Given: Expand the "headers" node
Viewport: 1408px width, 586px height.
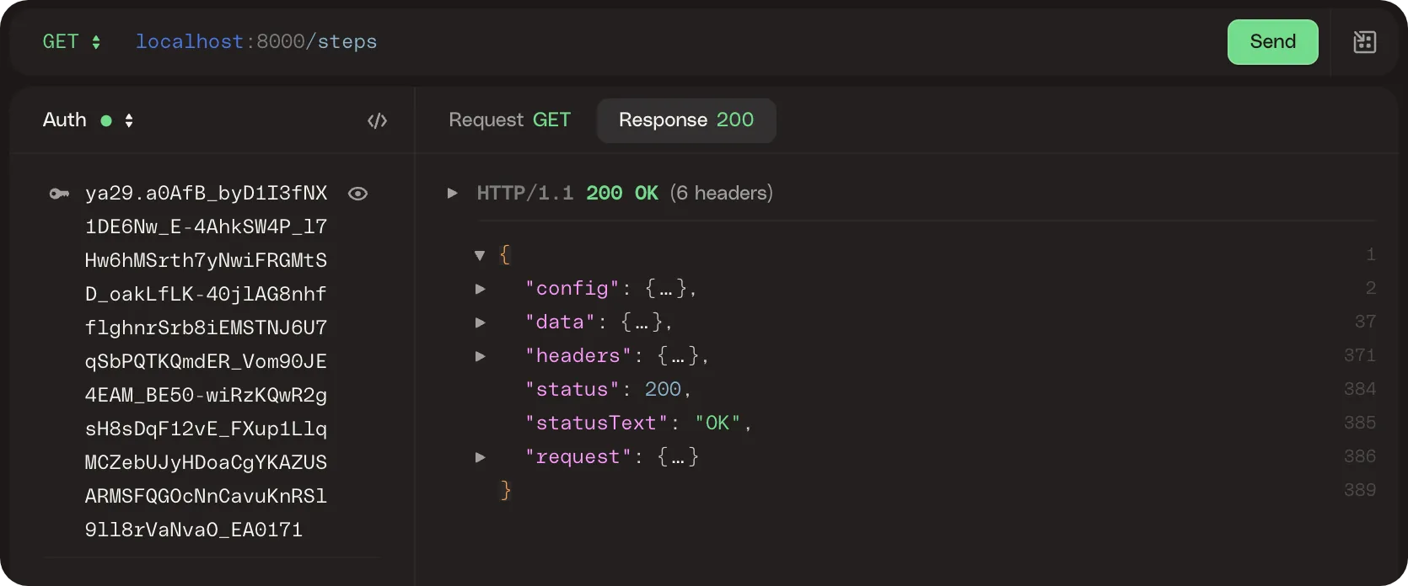Looking at the screenshot, I should (481, 356).
